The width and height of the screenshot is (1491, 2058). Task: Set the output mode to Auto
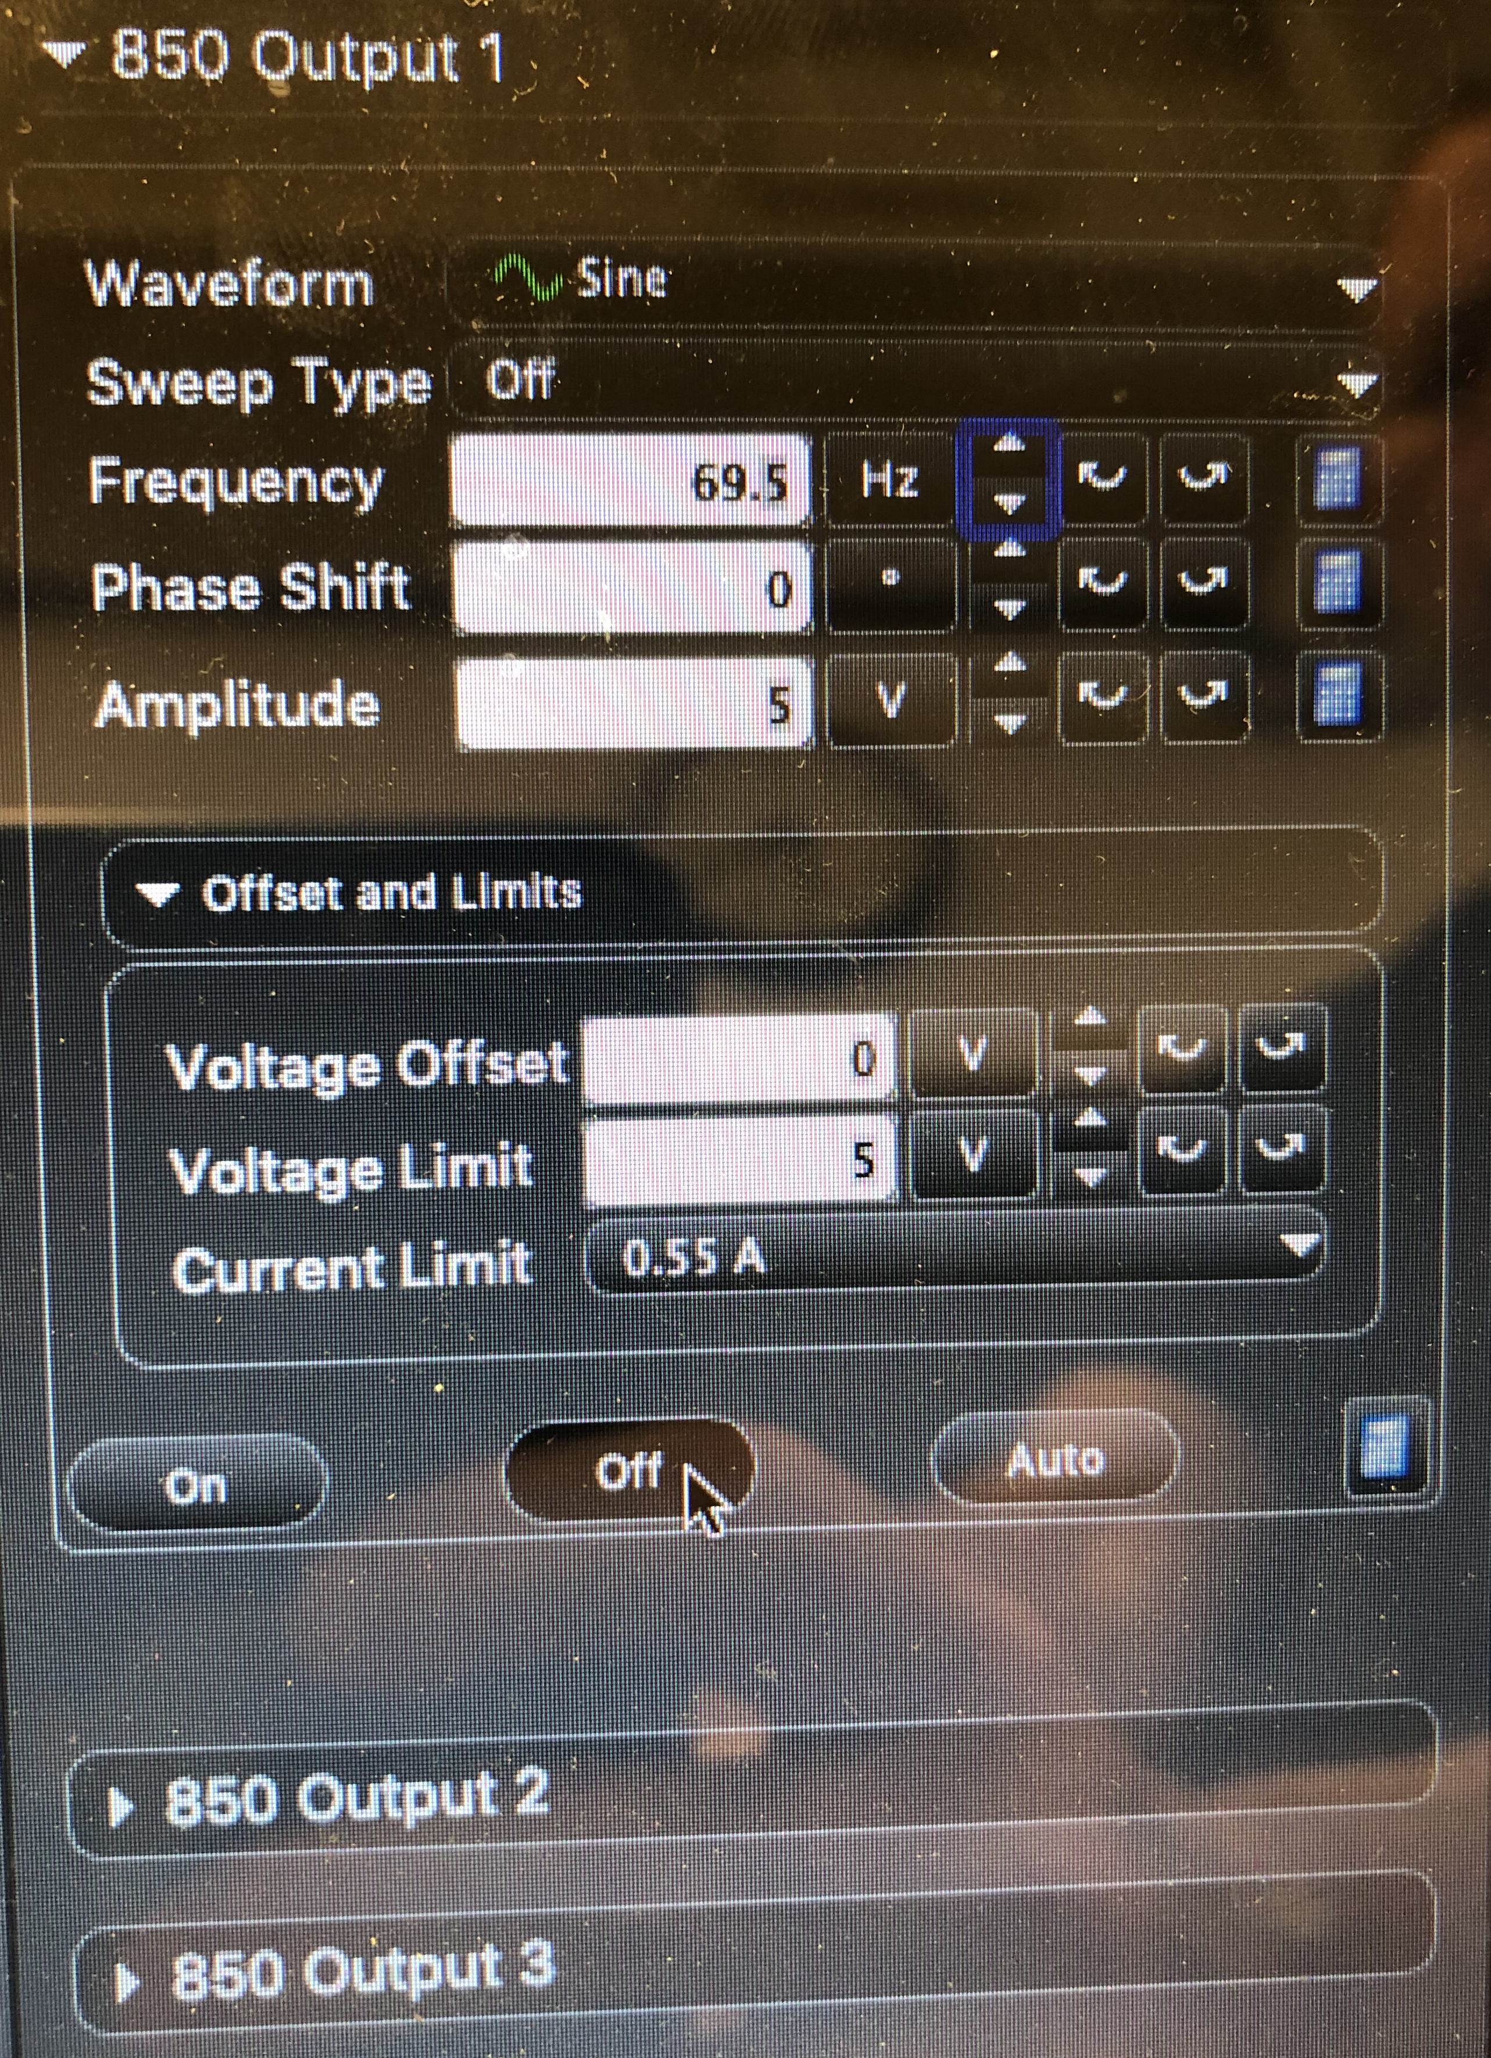1056,1459
